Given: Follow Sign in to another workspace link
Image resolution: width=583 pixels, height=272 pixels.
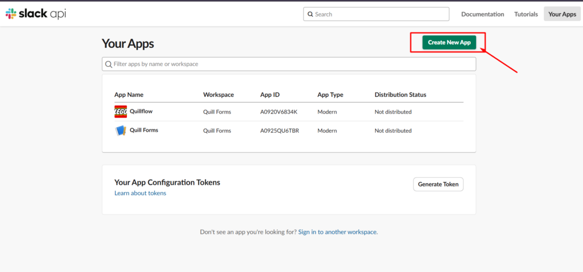Looking at the screenshot, I should (x=337, y=232).
